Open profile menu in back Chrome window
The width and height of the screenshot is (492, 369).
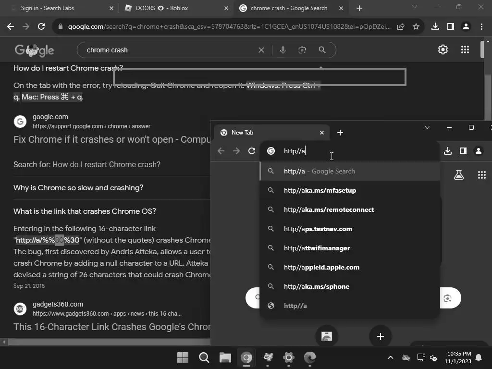click(466, 27)
